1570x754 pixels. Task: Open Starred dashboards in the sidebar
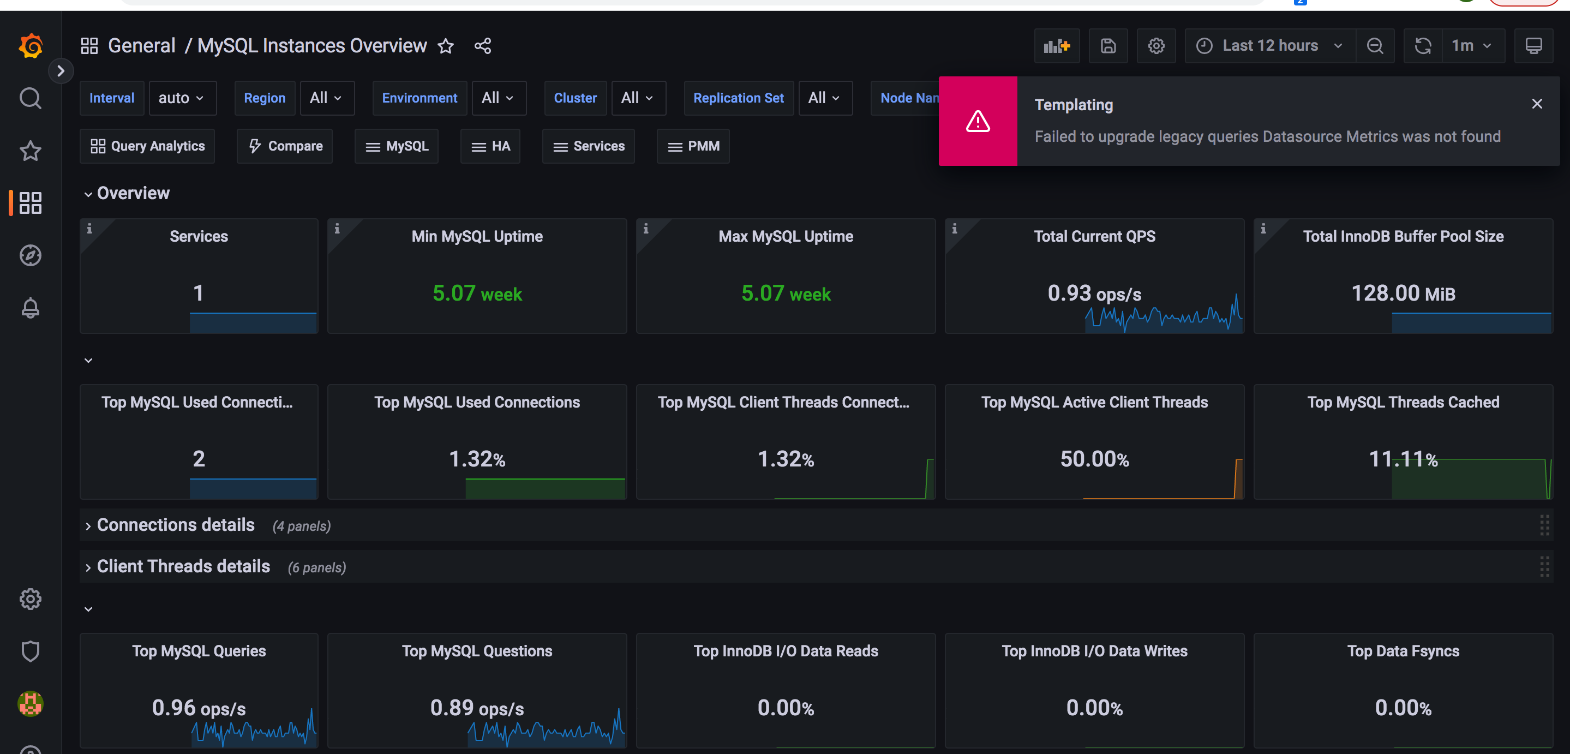(x=31, y=151)
